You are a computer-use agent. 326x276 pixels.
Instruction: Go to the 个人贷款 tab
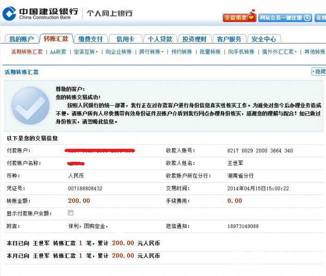pos(160,39)
